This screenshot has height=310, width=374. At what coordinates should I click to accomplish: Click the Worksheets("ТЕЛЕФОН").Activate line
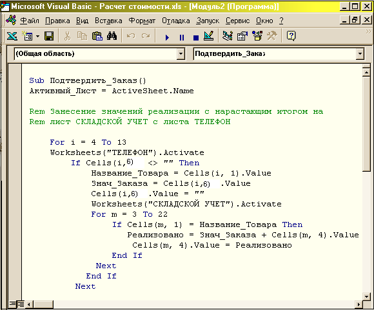[127, 152]
